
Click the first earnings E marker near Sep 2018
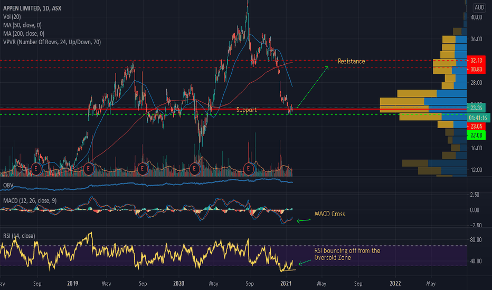36,169
